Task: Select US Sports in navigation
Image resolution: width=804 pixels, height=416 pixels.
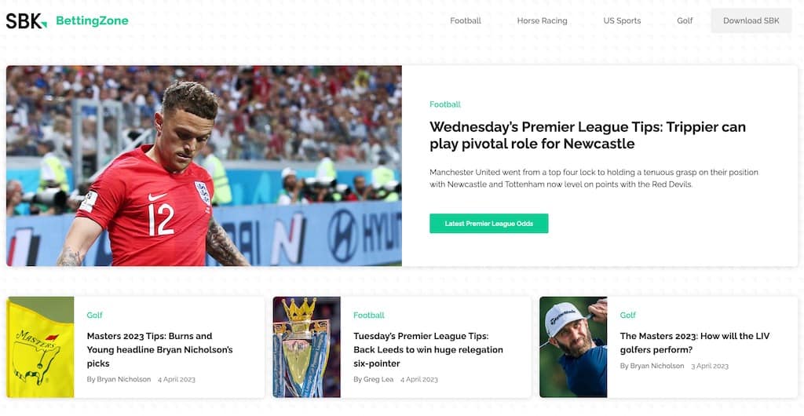Action: coord(622,21)
